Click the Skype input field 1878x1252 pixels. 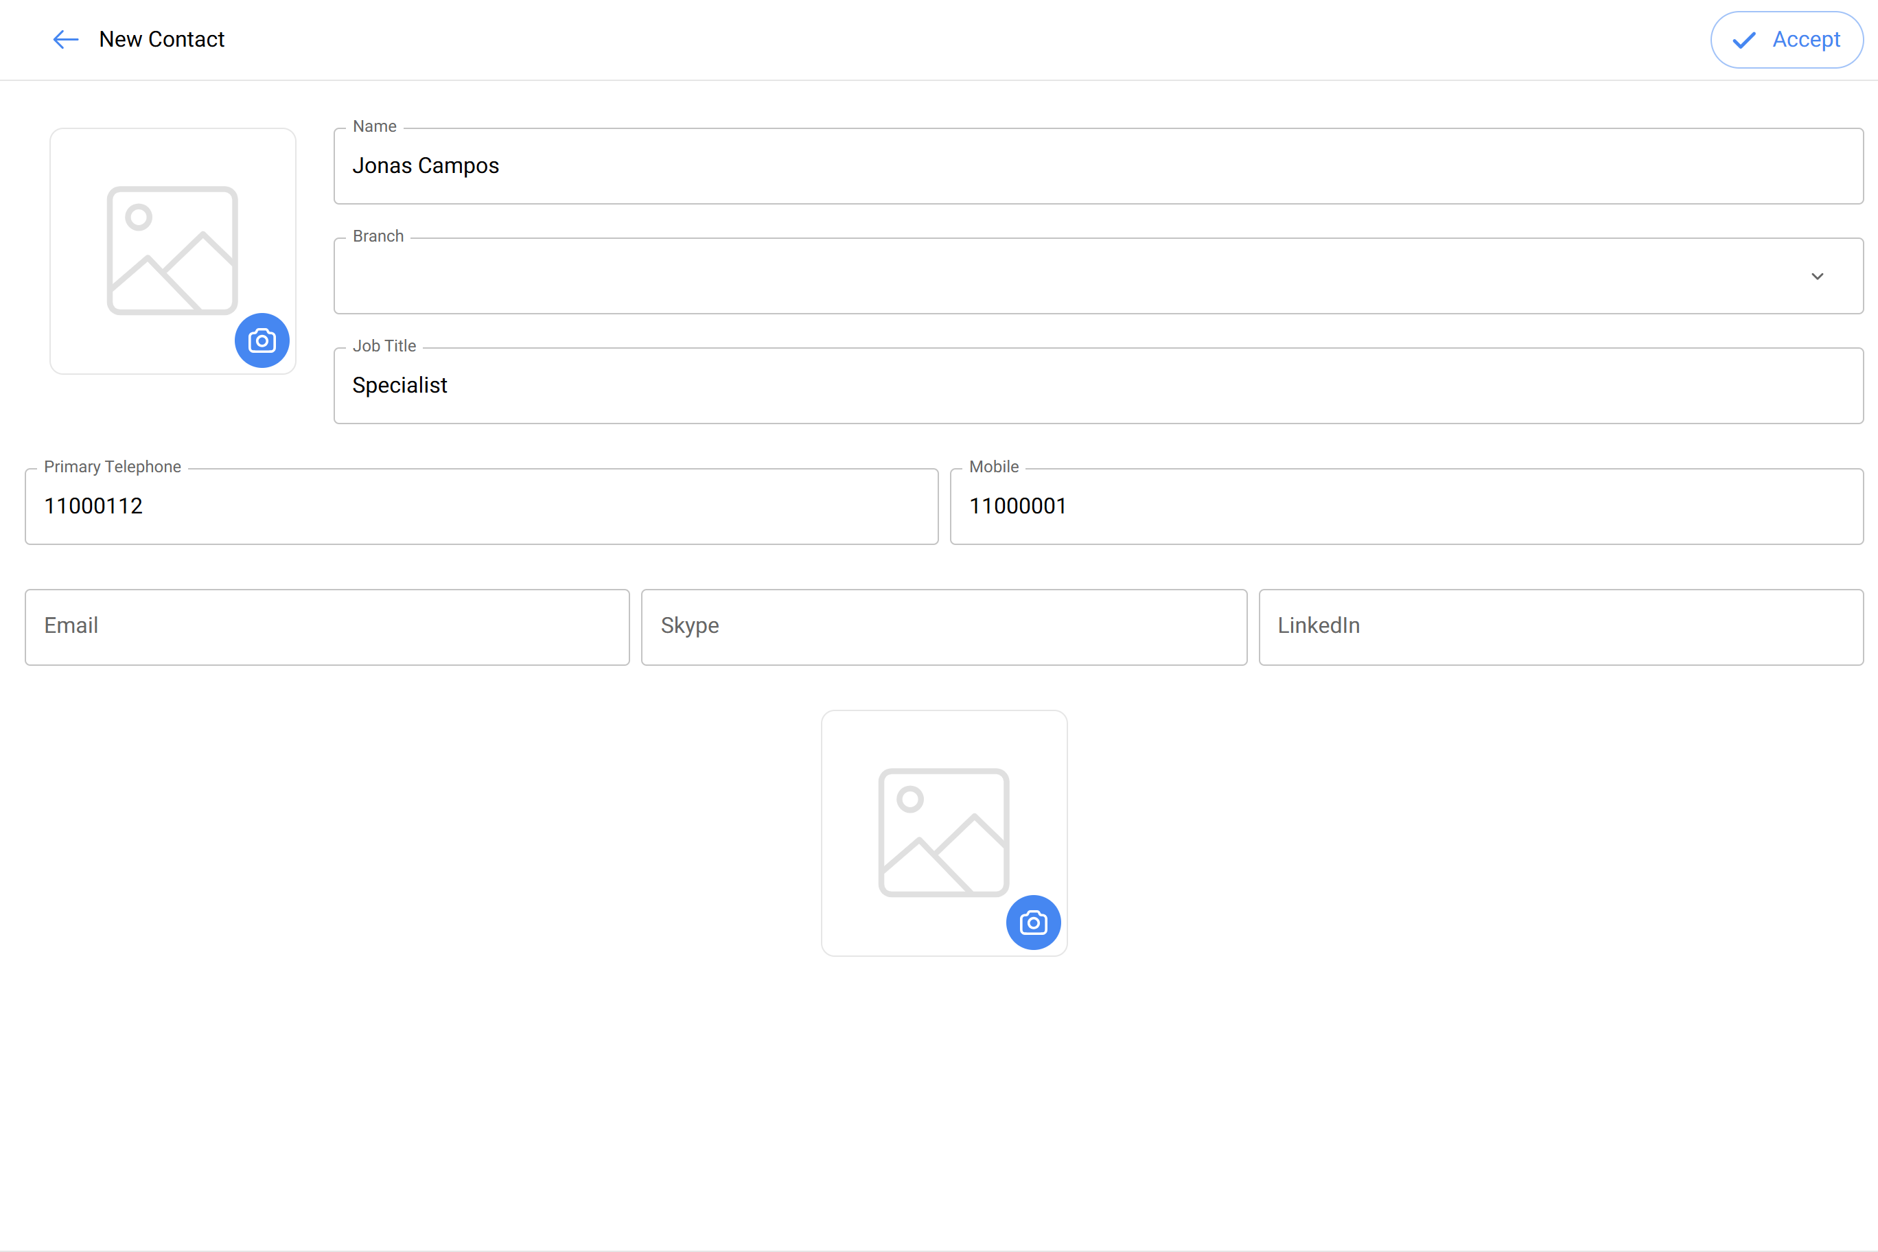pos(944,627)
